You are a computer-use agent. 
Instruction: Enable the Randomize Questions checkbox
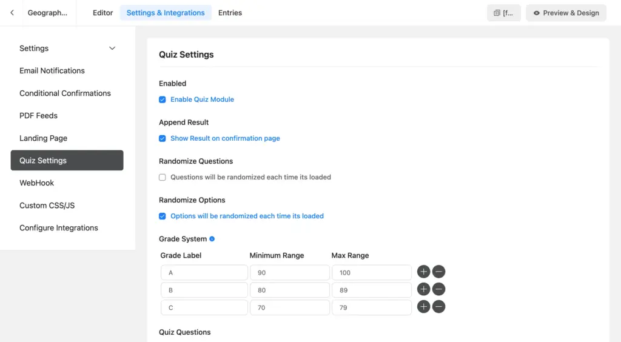tap(163, 177)
